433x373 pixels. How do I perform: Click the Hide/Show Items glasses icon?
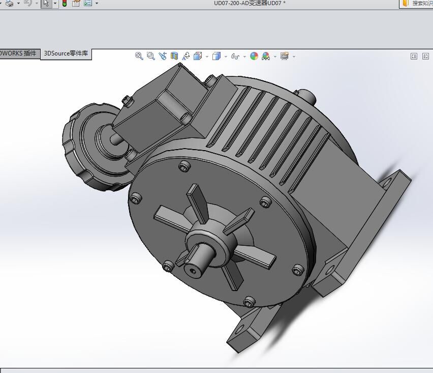click(235, 56)
